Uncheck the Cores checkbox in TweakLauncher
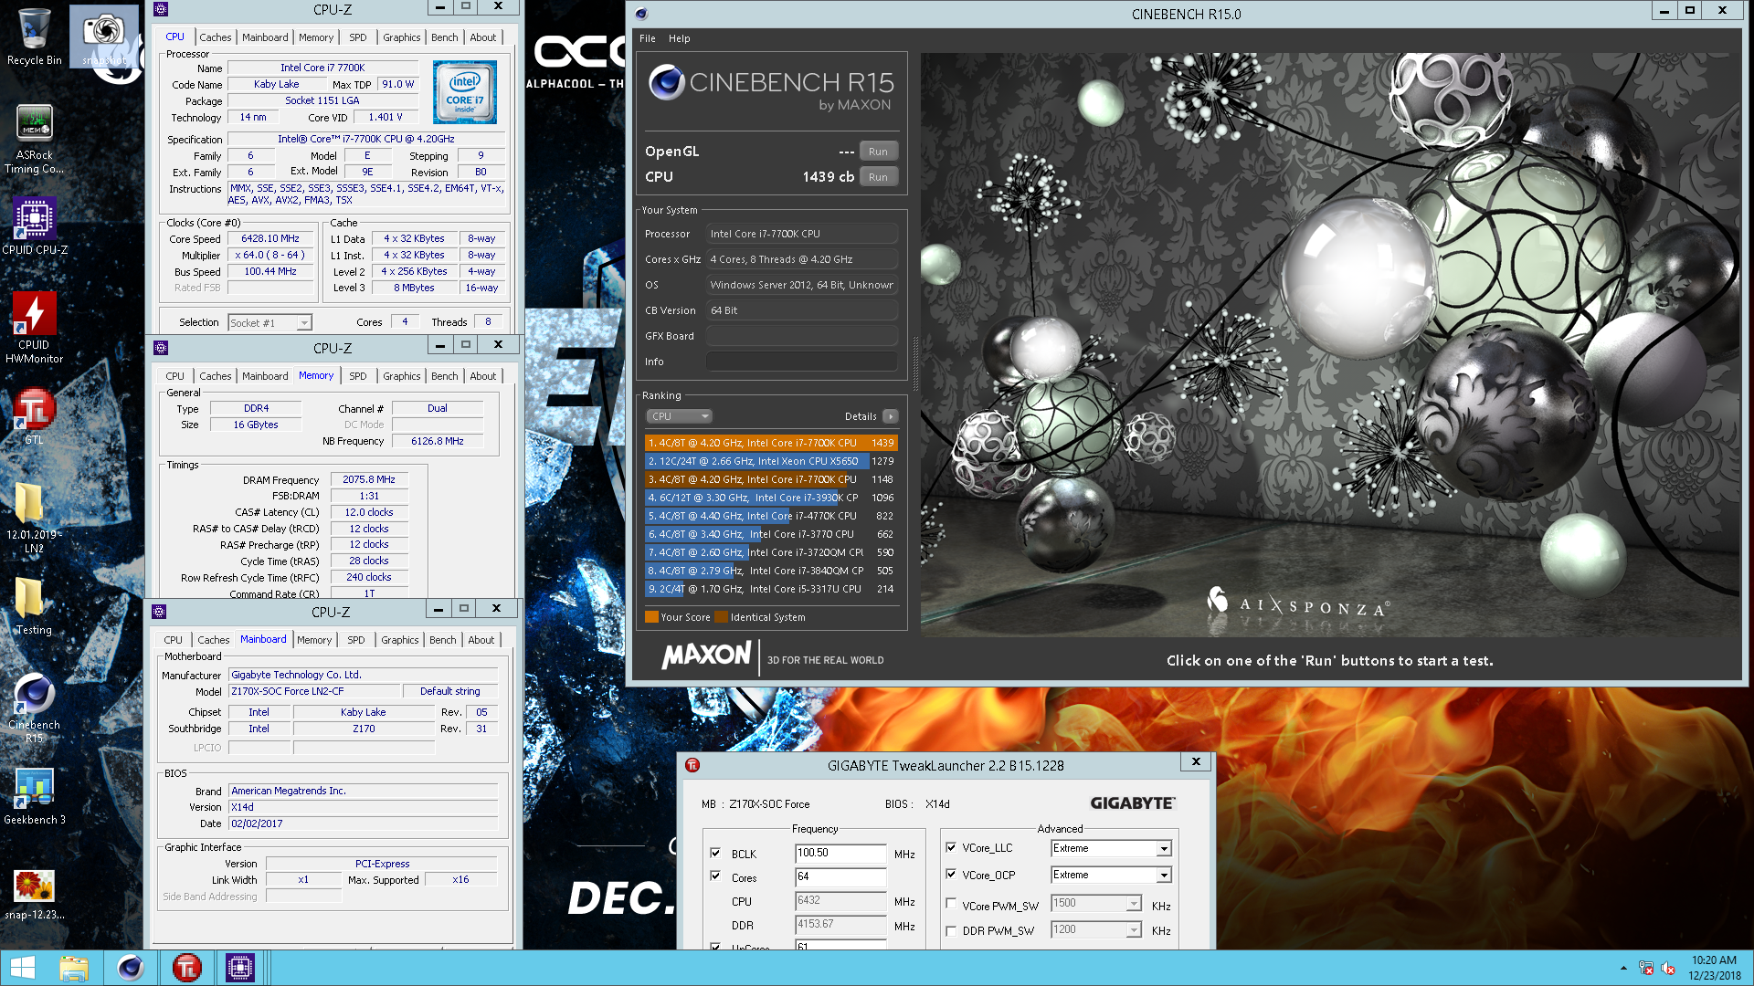The image size is (1754, 986). (715, 876)
